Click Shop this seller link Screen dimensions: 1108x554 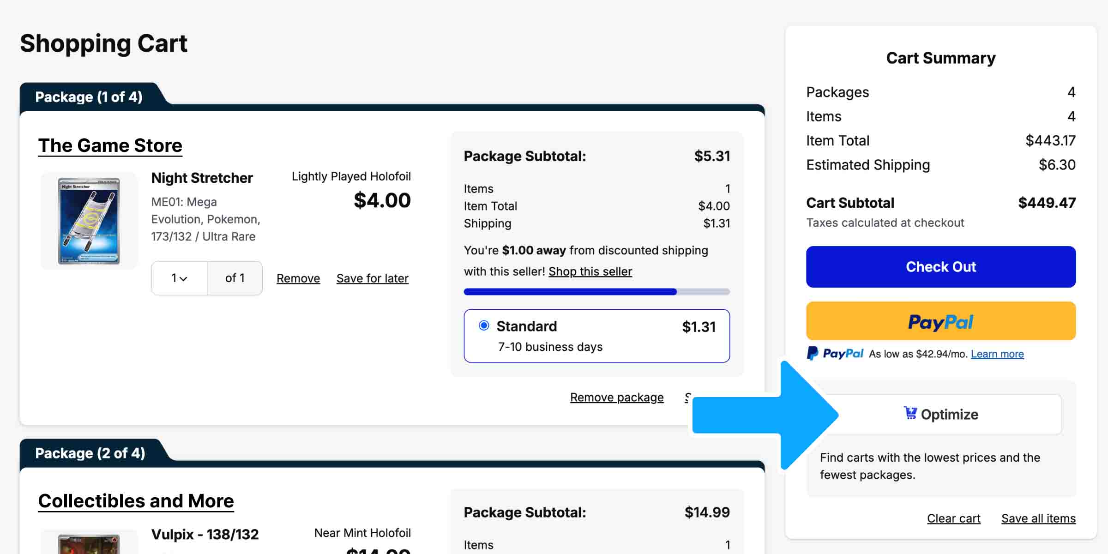pos(590,271)
